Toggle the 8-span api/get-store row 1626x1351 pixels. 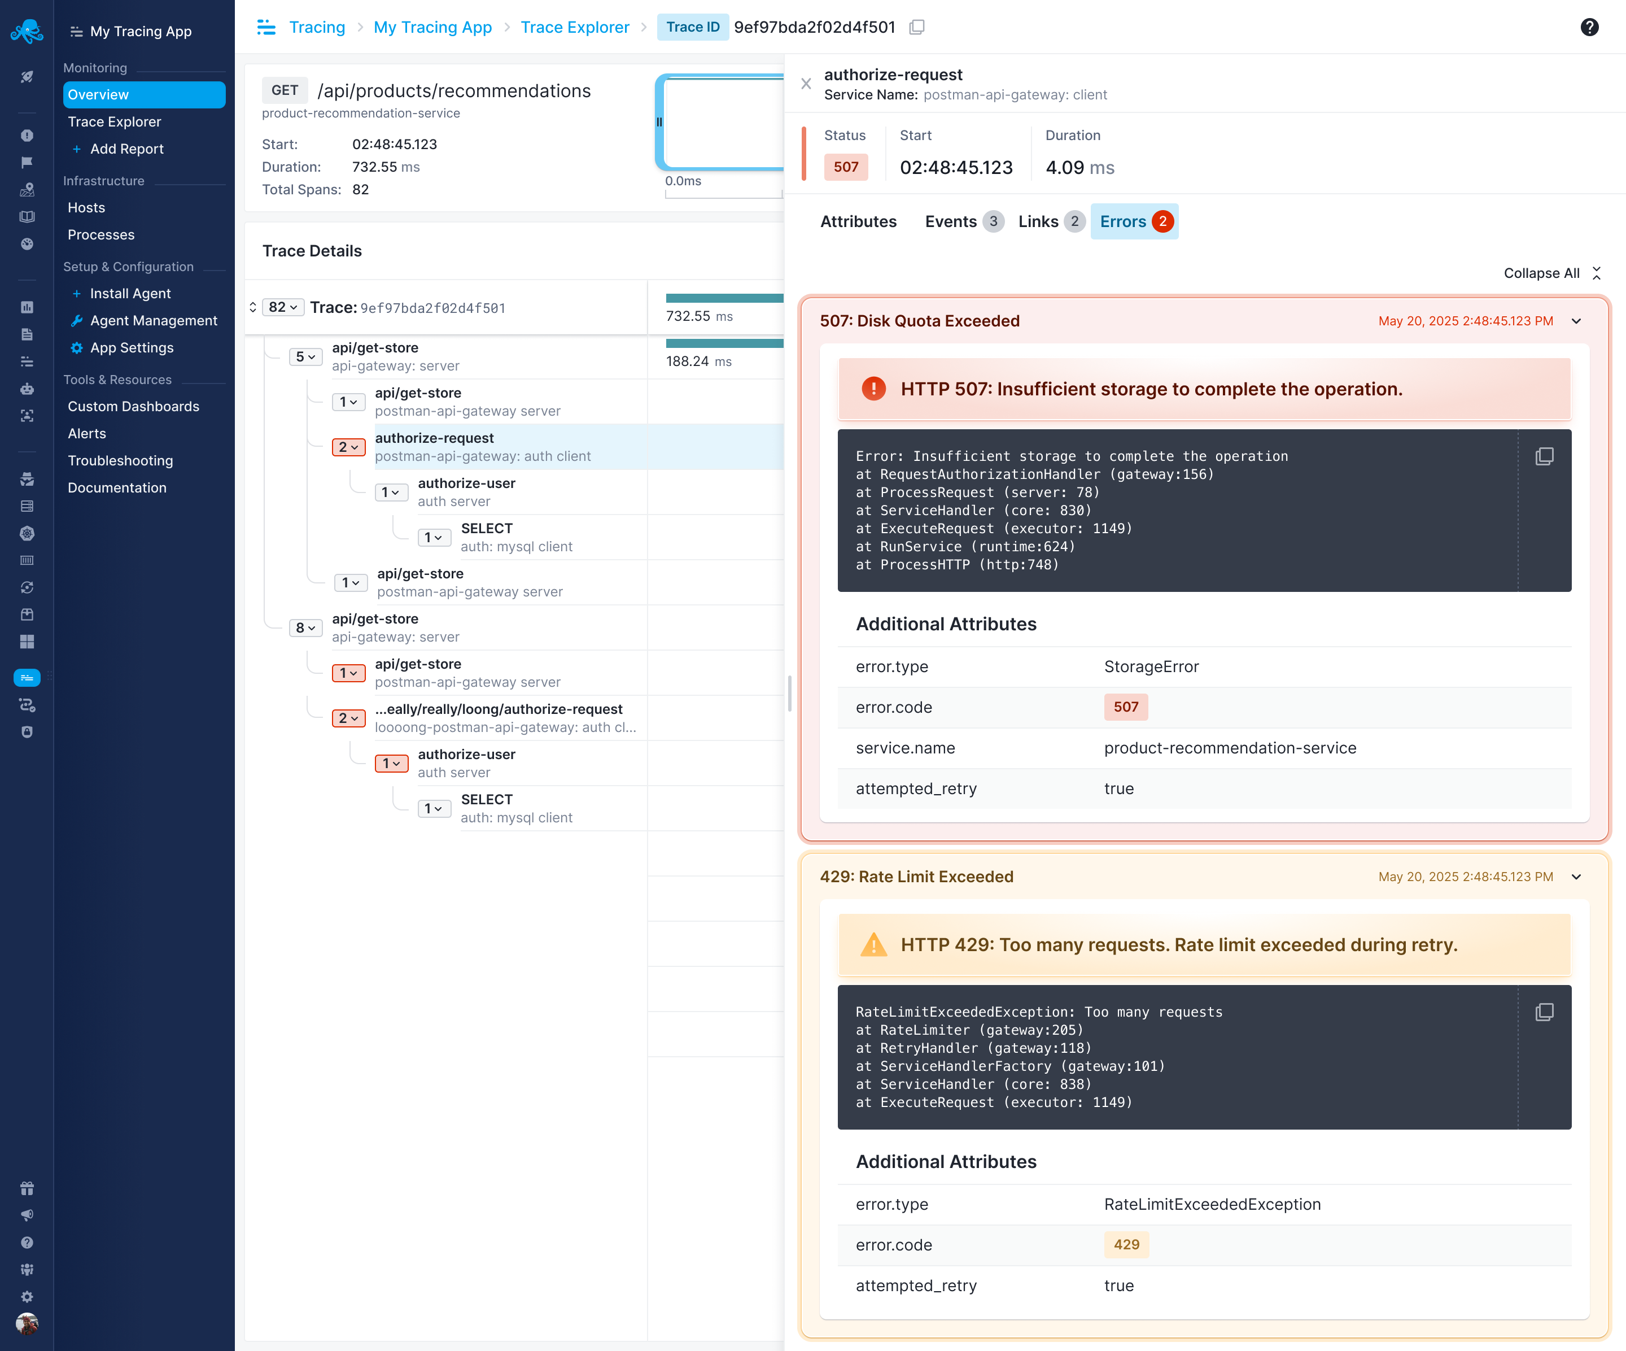click(305, 628)
